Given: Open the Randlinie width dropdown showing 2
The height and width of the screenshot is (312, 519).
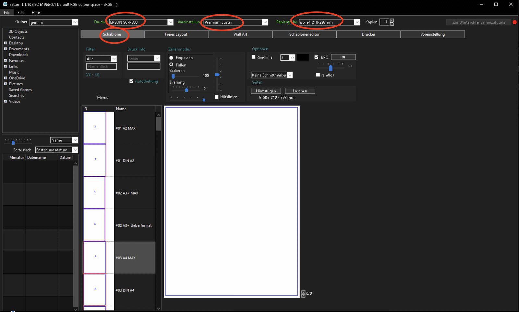Looking at the screenshot, I should [x=292, y=57].
